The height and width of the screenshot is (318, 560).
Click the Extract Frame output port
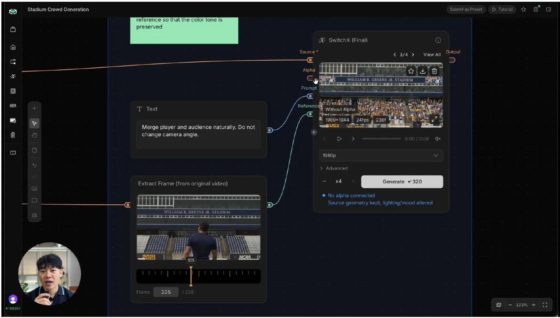(270, 205)
